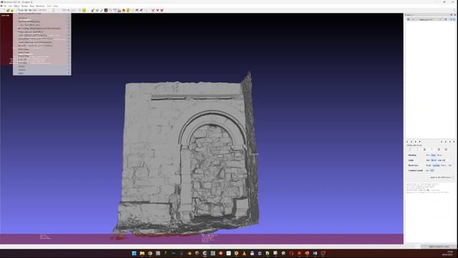Viewport: 458px width, 258px height.
Task: Open the Windows menu
Action: pos(40,6)
